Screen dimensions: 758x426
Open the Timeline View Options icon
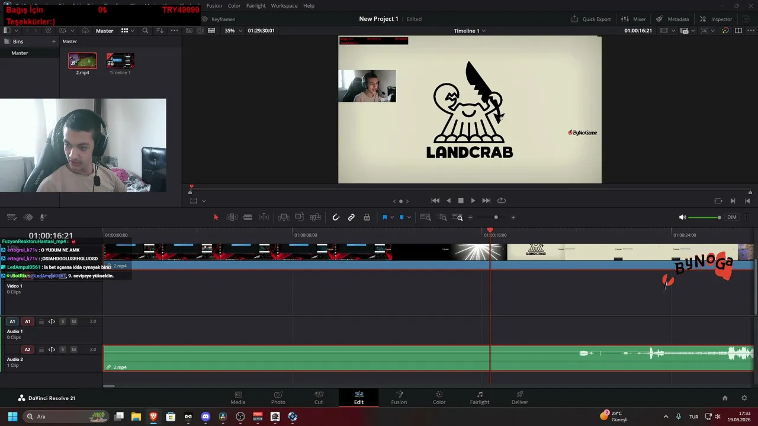tap(11, 217)
